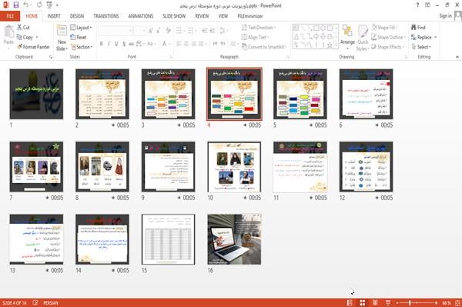This screenshot has height=307, width=462.
Task: Select slide 10 thumbnail with photos
Action: point(234,167)
